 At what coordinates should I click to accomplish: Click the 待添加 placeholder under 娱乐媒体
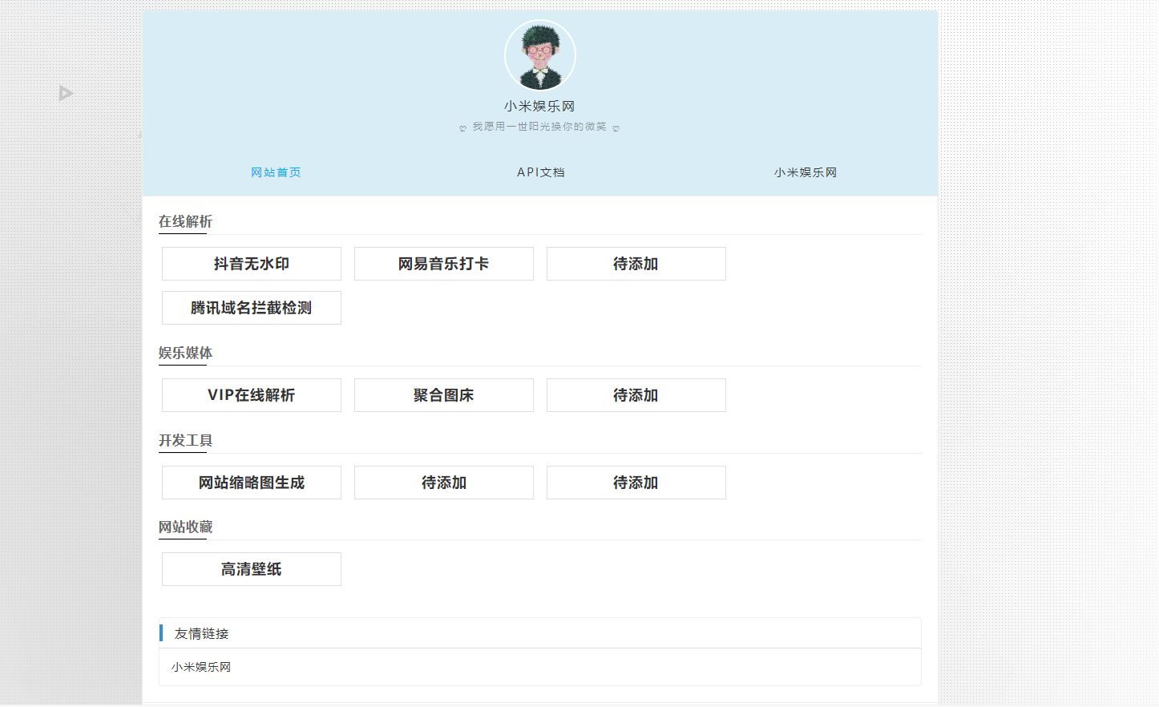point(636,395)
